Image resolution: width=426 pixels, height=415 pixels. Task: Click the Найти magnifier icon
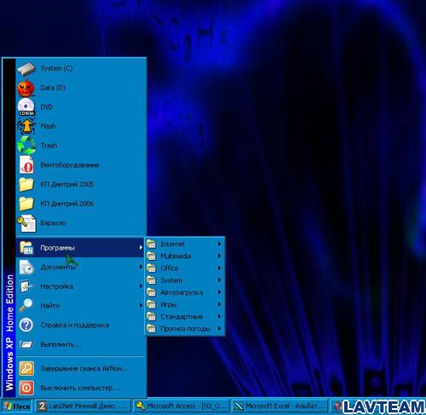click(26, 305)
